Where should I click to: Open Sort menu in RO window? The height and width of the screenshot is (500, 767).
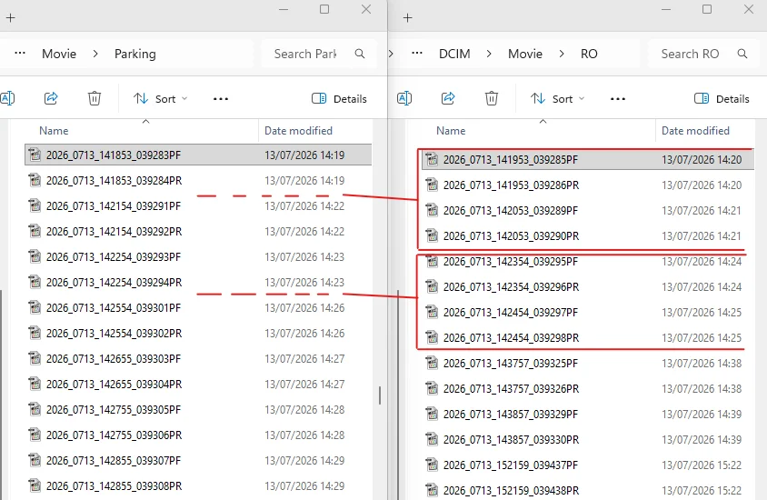point(558,99)
